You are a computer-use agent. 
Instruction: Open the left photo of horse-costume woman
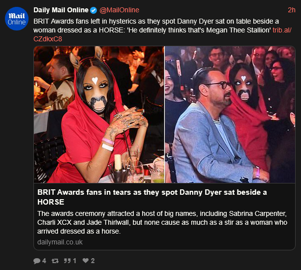click(x=99, y=115)
